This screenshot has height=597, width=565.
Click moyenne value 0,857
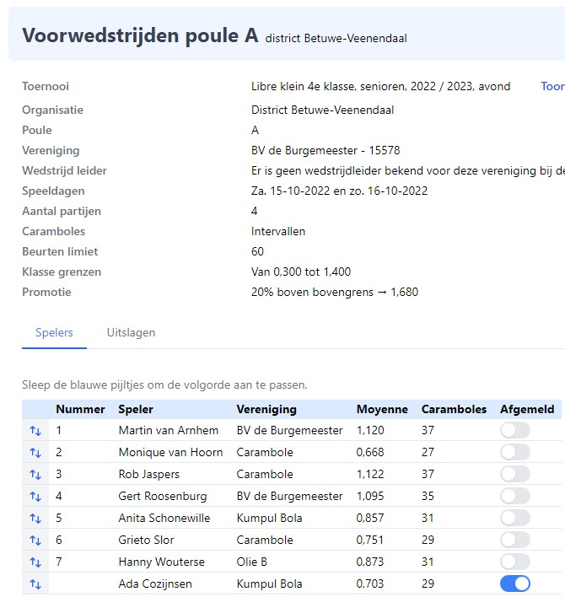(370, 518)
